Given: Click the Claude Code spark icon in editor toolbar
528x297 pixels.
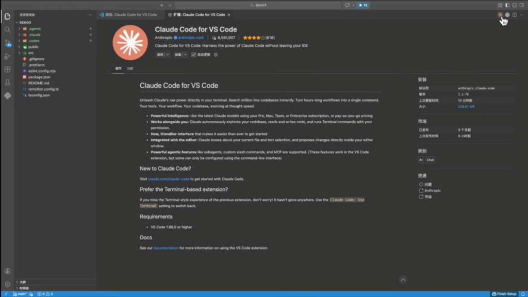Looking at the screenshot, I should (500, 15).
